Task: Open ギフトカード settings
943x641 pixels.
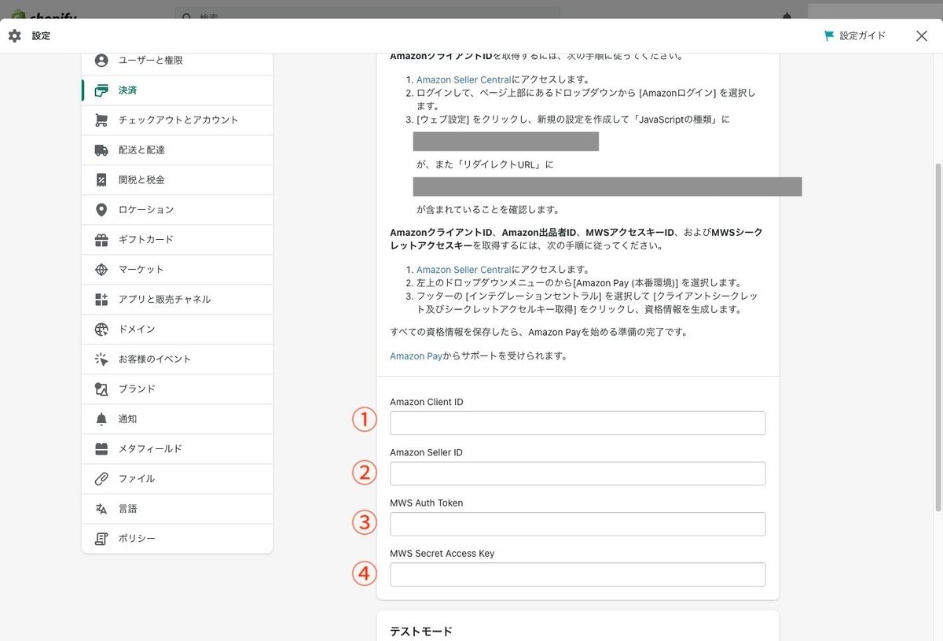Action: click(177, 240)
